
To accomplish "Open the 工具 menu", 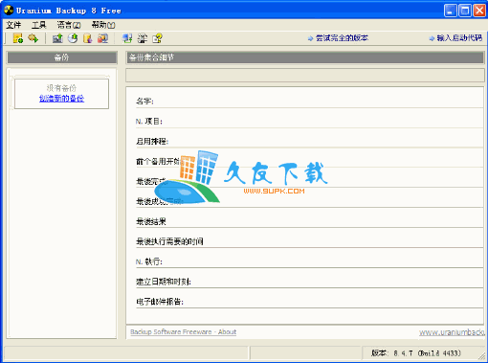I will (x=39, y=25).
